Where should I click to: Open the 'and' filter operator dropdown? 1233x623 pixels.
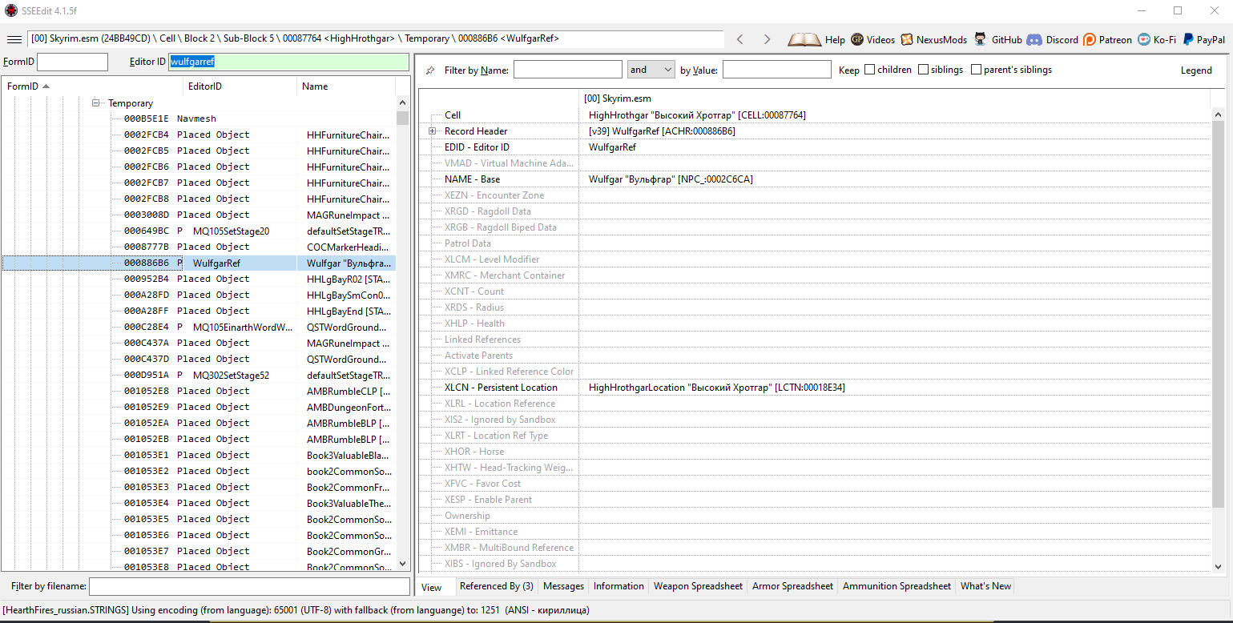click(x=651, y=70)
